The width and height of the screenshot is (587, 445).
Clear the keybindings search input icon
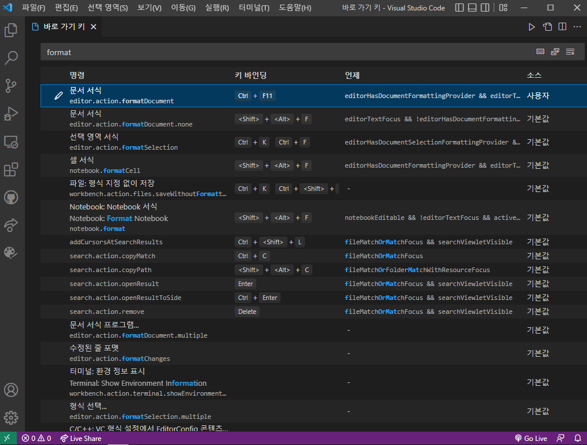coord(570,52)
